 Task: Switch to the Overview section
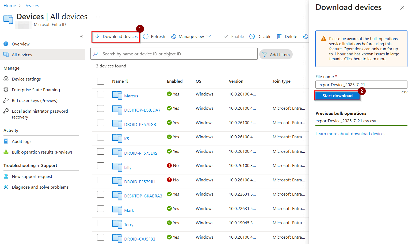(x=21, y=44)
